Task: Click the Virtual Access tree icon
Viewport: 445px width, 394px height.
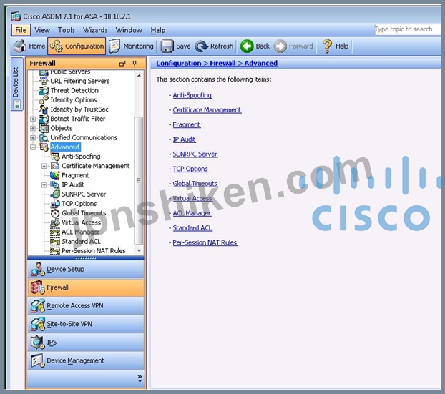Action: point(55,222)
